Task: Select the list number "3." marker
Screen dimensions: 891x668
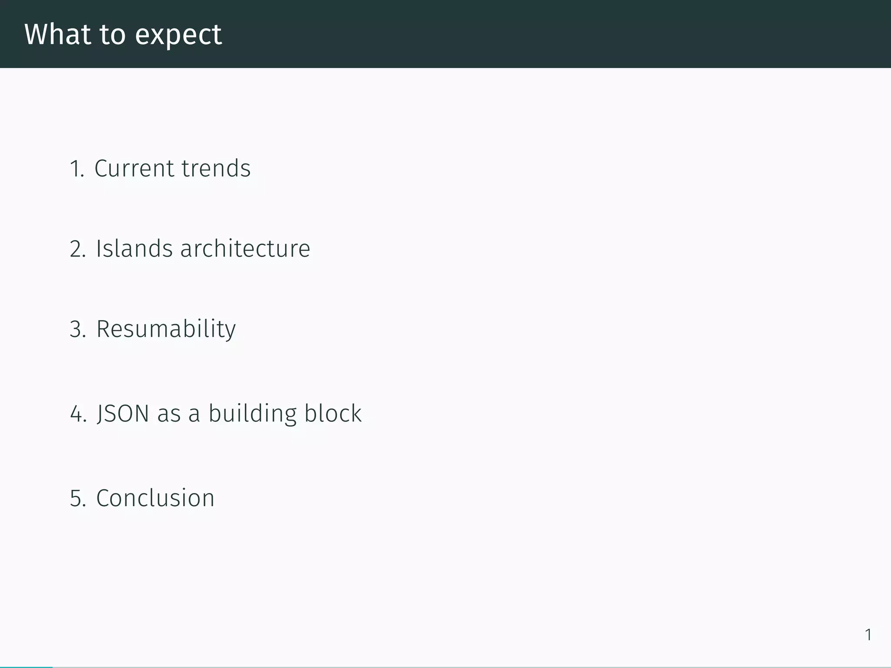Action: pos(78,329)
